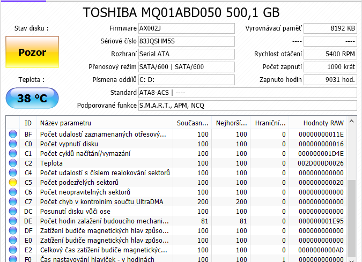Click the ID cell DF

tap(28, 231)
